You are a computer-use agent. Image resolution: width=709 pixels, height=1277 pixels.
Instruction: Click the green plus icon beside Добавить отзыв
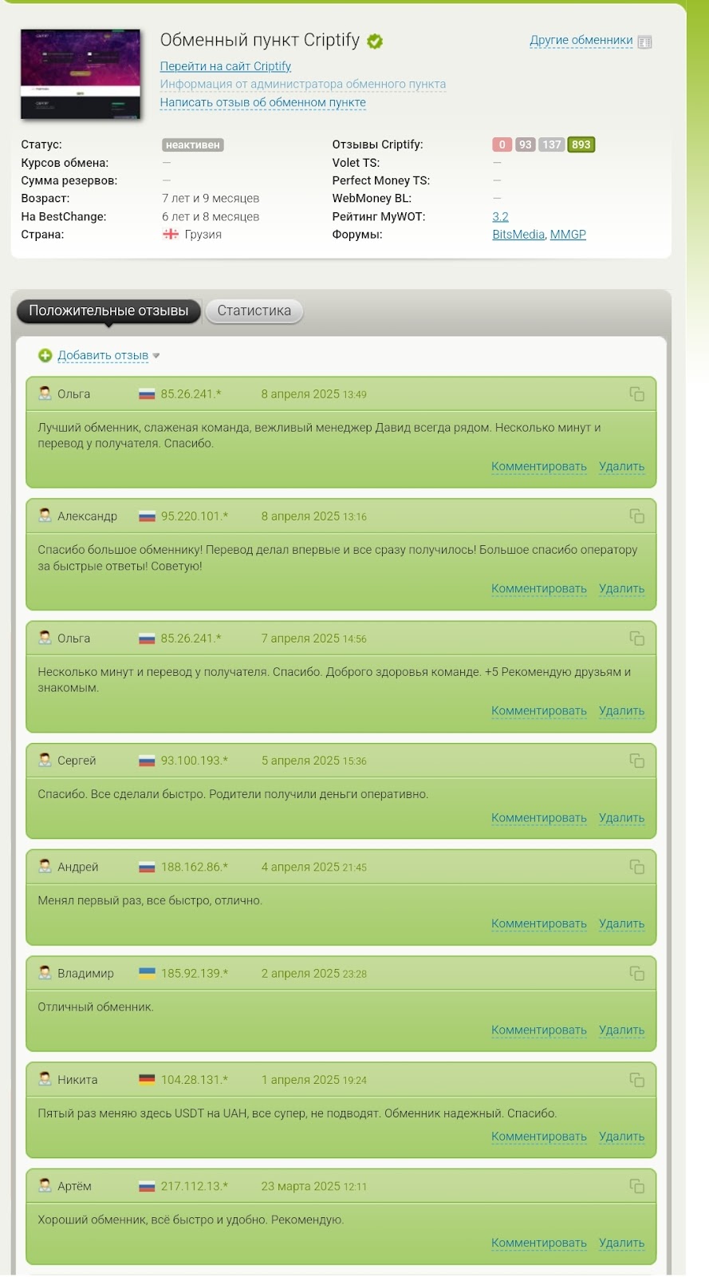coord(45,355)
